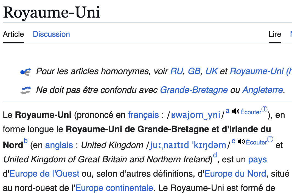Go to the Grande-Bretagne article
Image resolution: width=292 pixels, height=195 pixels.
click(x=194, y=90)
